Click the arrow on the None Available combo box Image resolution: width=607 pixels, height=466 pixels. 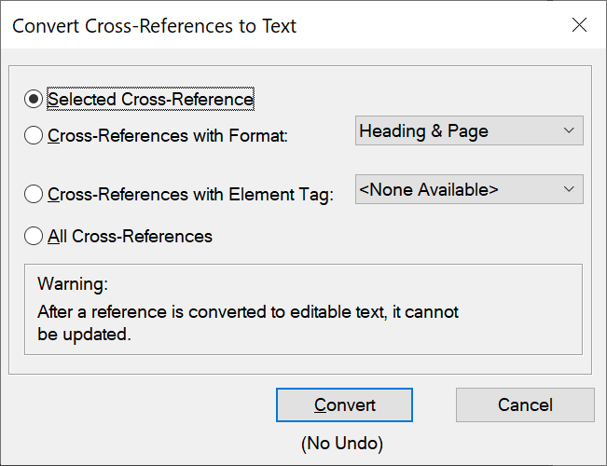(x=569, y=189)
